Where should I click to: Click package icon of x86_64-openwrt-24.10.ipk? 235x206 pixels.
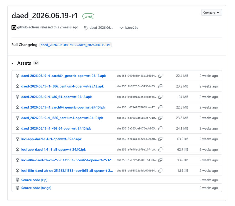(17, 128)
